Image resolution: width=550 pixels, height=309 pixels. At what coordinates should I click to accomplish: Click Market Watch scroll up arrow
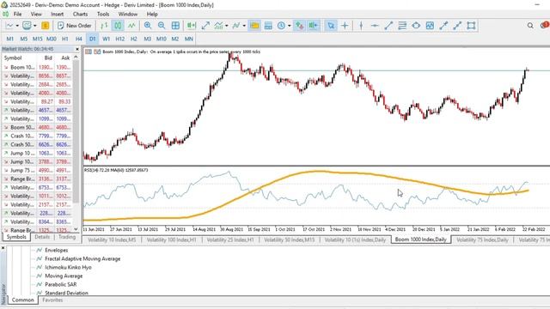76,58
